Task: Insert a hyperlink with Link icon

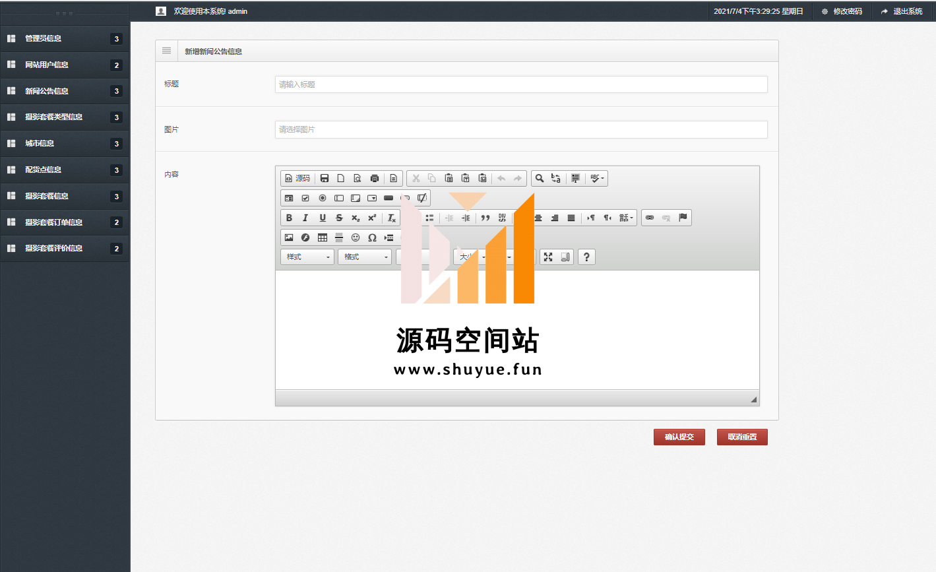Action: (x=650, y=218)
